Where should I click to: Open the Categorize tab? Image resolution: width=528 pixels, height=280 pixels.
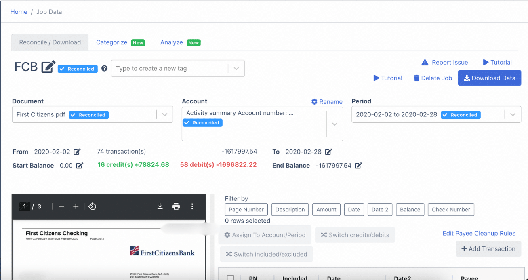click(x=120, y=42)
